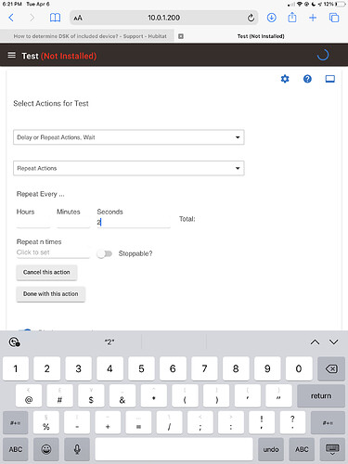Image resolution: width=348 pixels, height=464 pixels.
Task: Hide keyboard with dismiss keyboard key
Action: [x=332, y=449]
